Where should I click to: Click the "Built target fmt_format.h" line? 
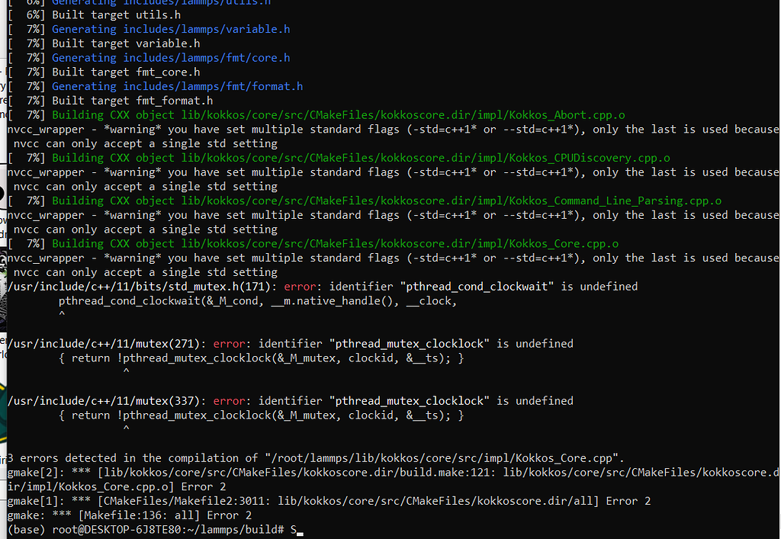tap(132, 101)
